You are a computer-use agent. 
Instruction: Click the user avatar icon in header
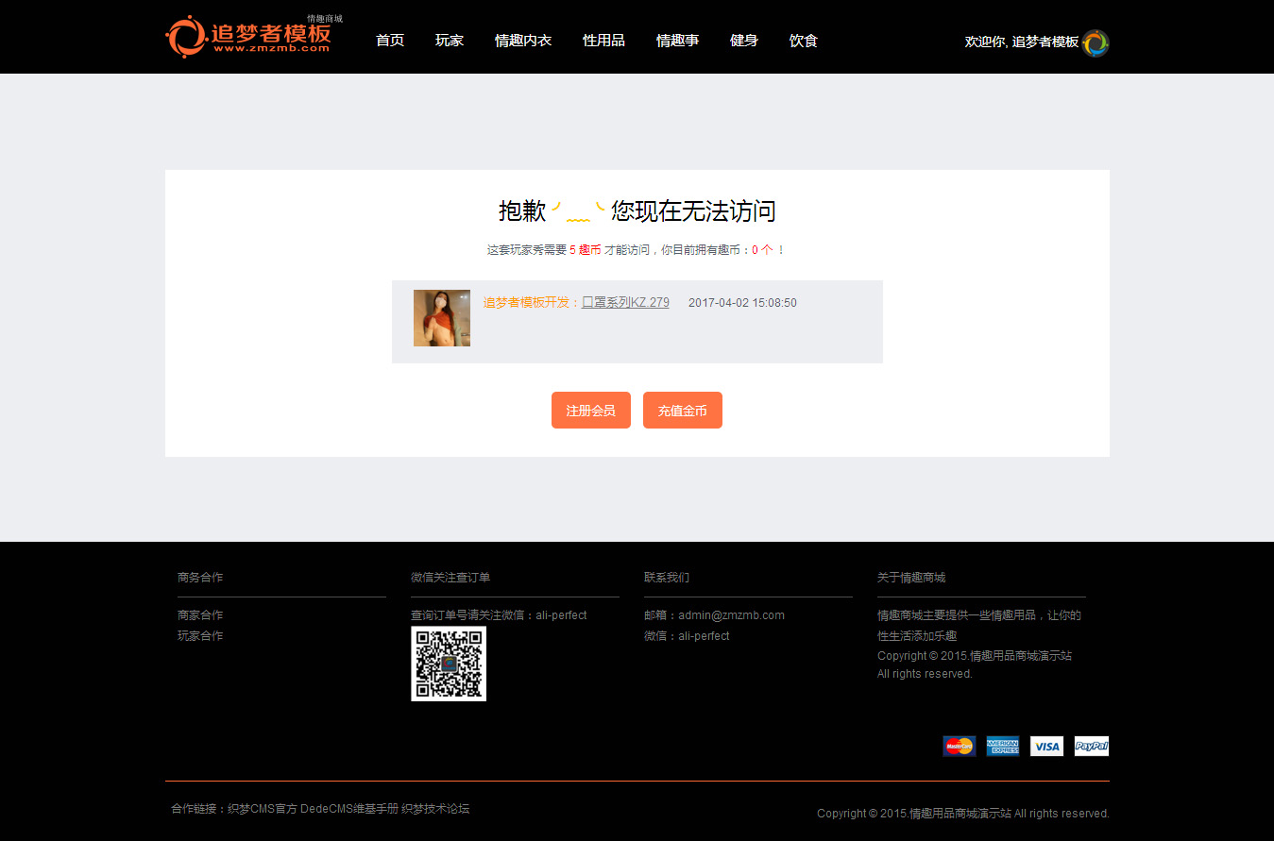pyautogui.click(x=1096, y=42)
